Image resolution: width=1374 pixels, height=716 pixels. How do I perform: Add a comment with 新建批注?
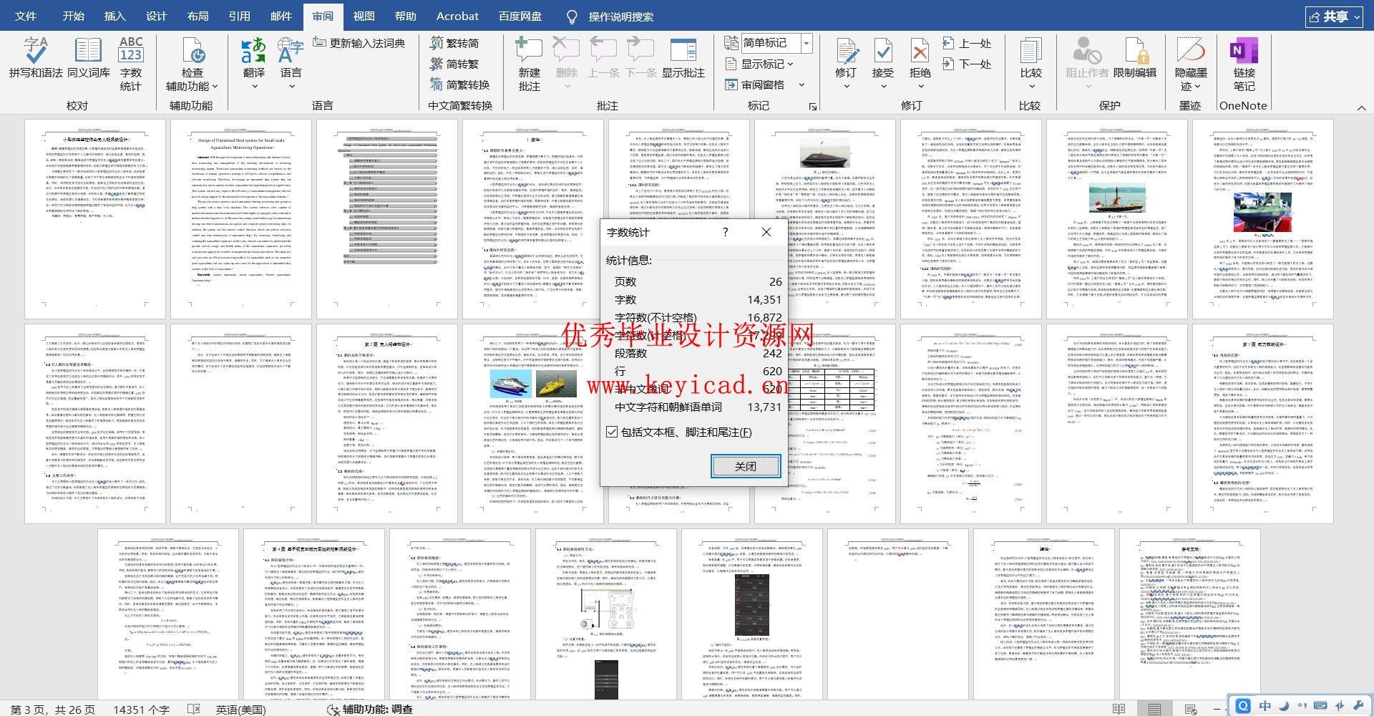click(x=529, y=63)
